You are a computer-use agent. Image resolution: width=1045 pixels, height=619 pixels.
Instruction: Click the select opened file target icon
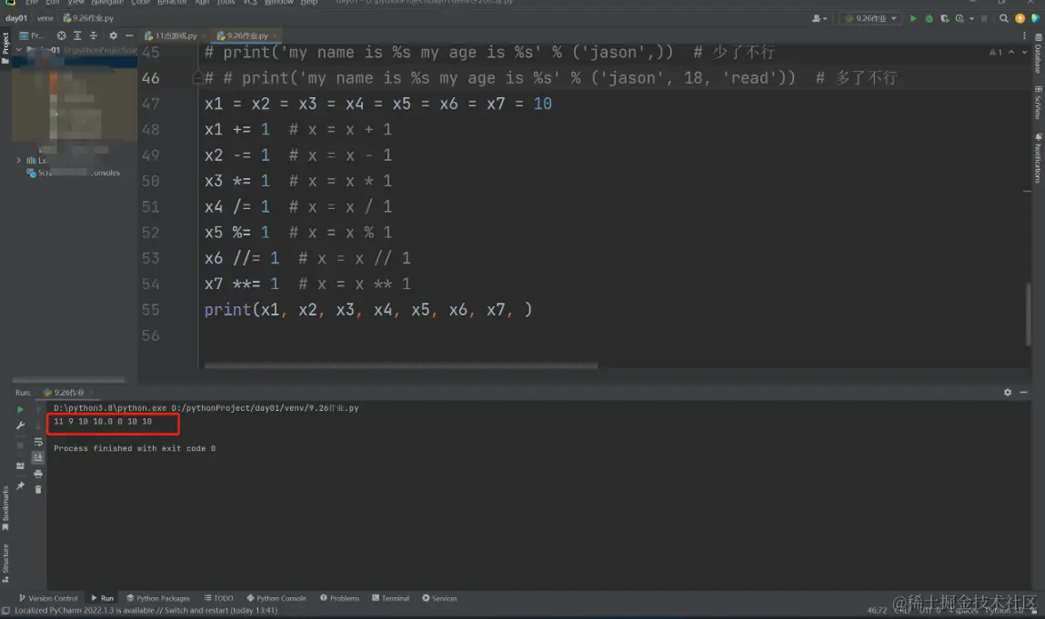[x=61, y=35]
